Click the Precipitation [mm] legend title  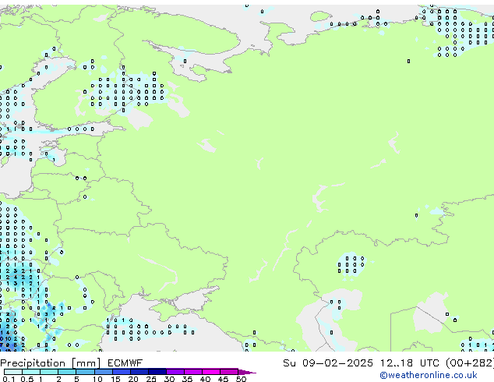pos(48,363)
